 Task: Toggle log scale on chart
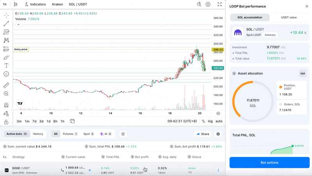210,121
